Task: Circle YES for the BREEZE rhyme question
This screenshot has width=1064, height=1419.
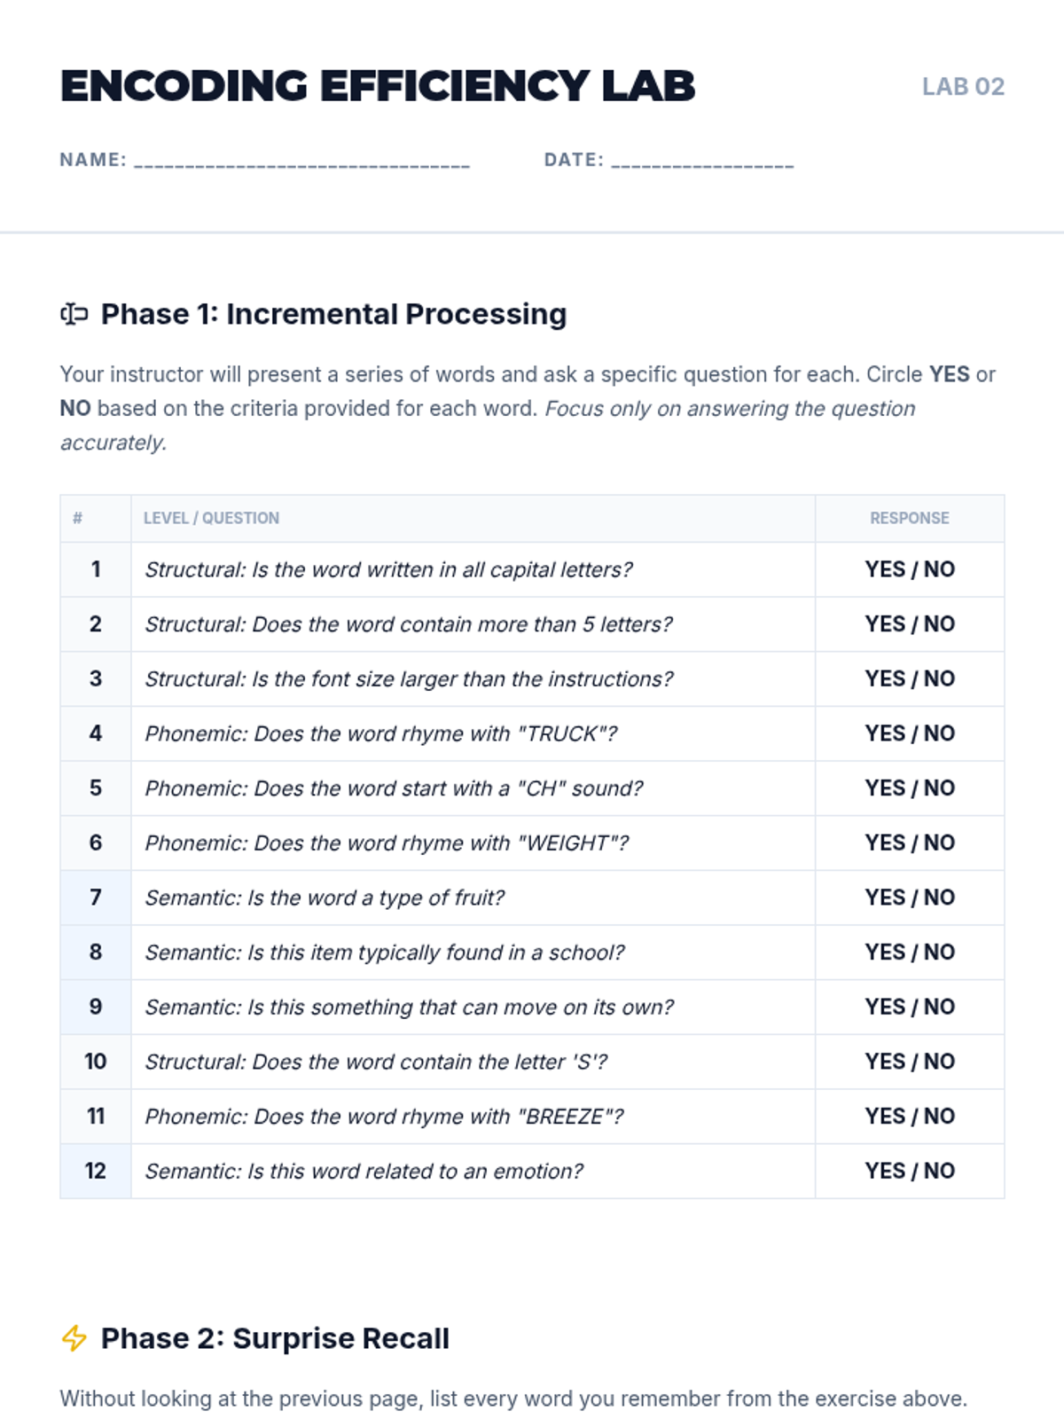Action: pos(884,1117)
